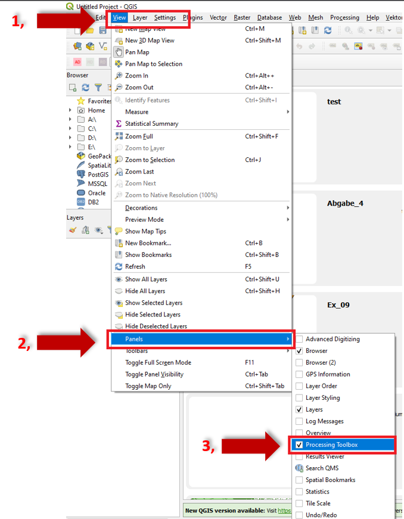
Task: Click the Show Map Tips icon
Action: [119, 231]
